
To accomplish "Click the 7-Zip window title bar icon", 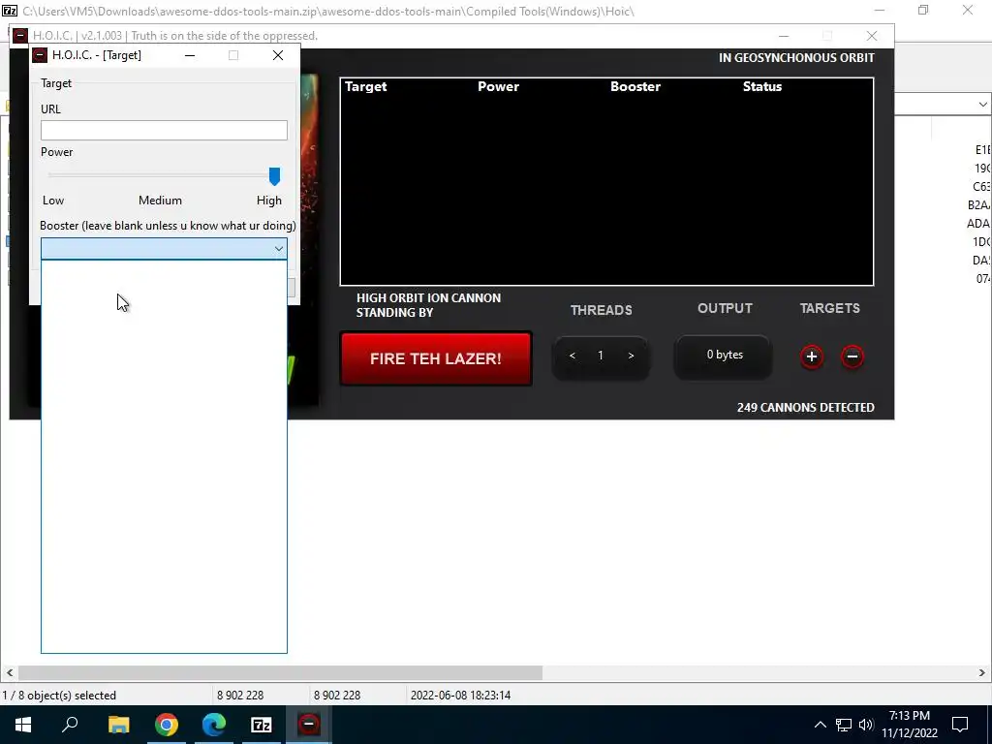I will tap(10, 11).
